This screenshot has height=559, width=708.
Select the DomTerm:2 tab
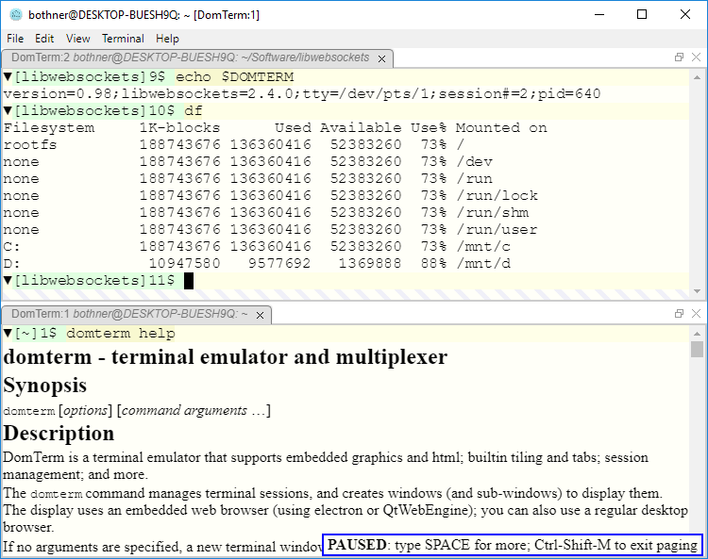coord(189,58)
